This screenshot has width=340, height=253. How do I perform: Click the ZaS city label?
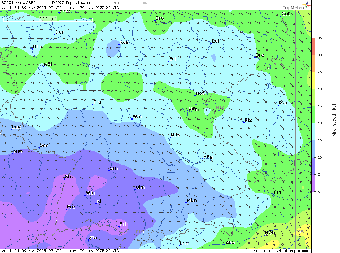230,242
